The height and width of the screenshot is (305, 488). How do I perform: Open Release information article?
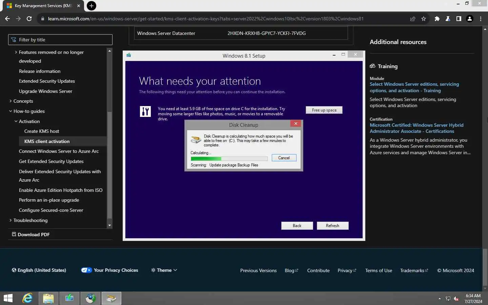(40, 71)
